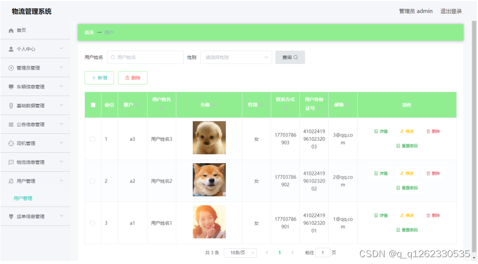The width and height of the screenshot is (478, 264).
Task: Open 运单信息管理 sidebar menu label
Action: tap(30, 216)
